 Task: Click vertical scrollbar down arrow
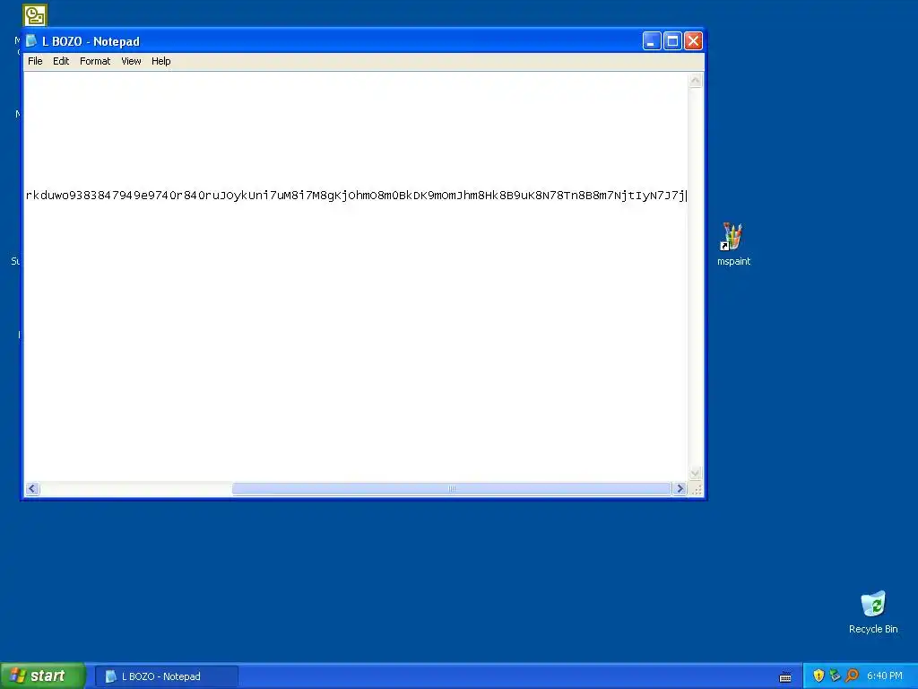click(x=696, y=473)
